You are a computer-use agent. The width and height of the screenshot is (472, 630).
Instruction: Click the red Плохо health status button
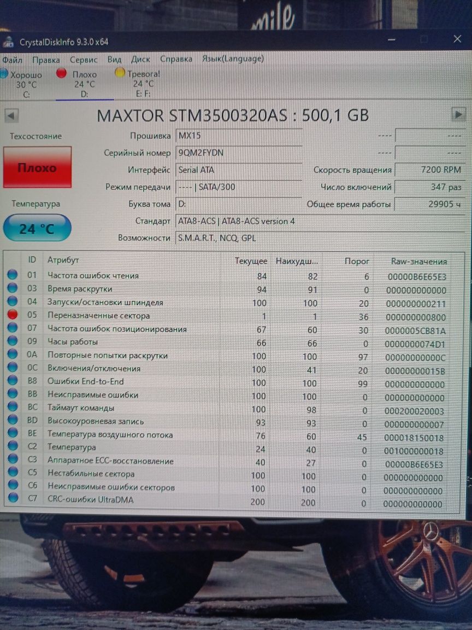click(x=37, y=167)
